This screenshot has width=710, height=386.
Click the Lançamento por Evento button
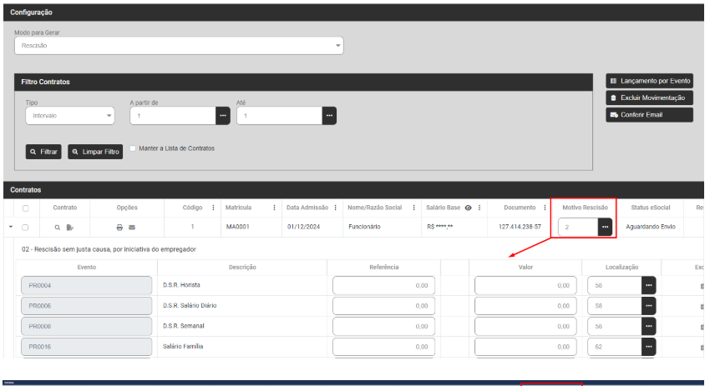[649, 81]
